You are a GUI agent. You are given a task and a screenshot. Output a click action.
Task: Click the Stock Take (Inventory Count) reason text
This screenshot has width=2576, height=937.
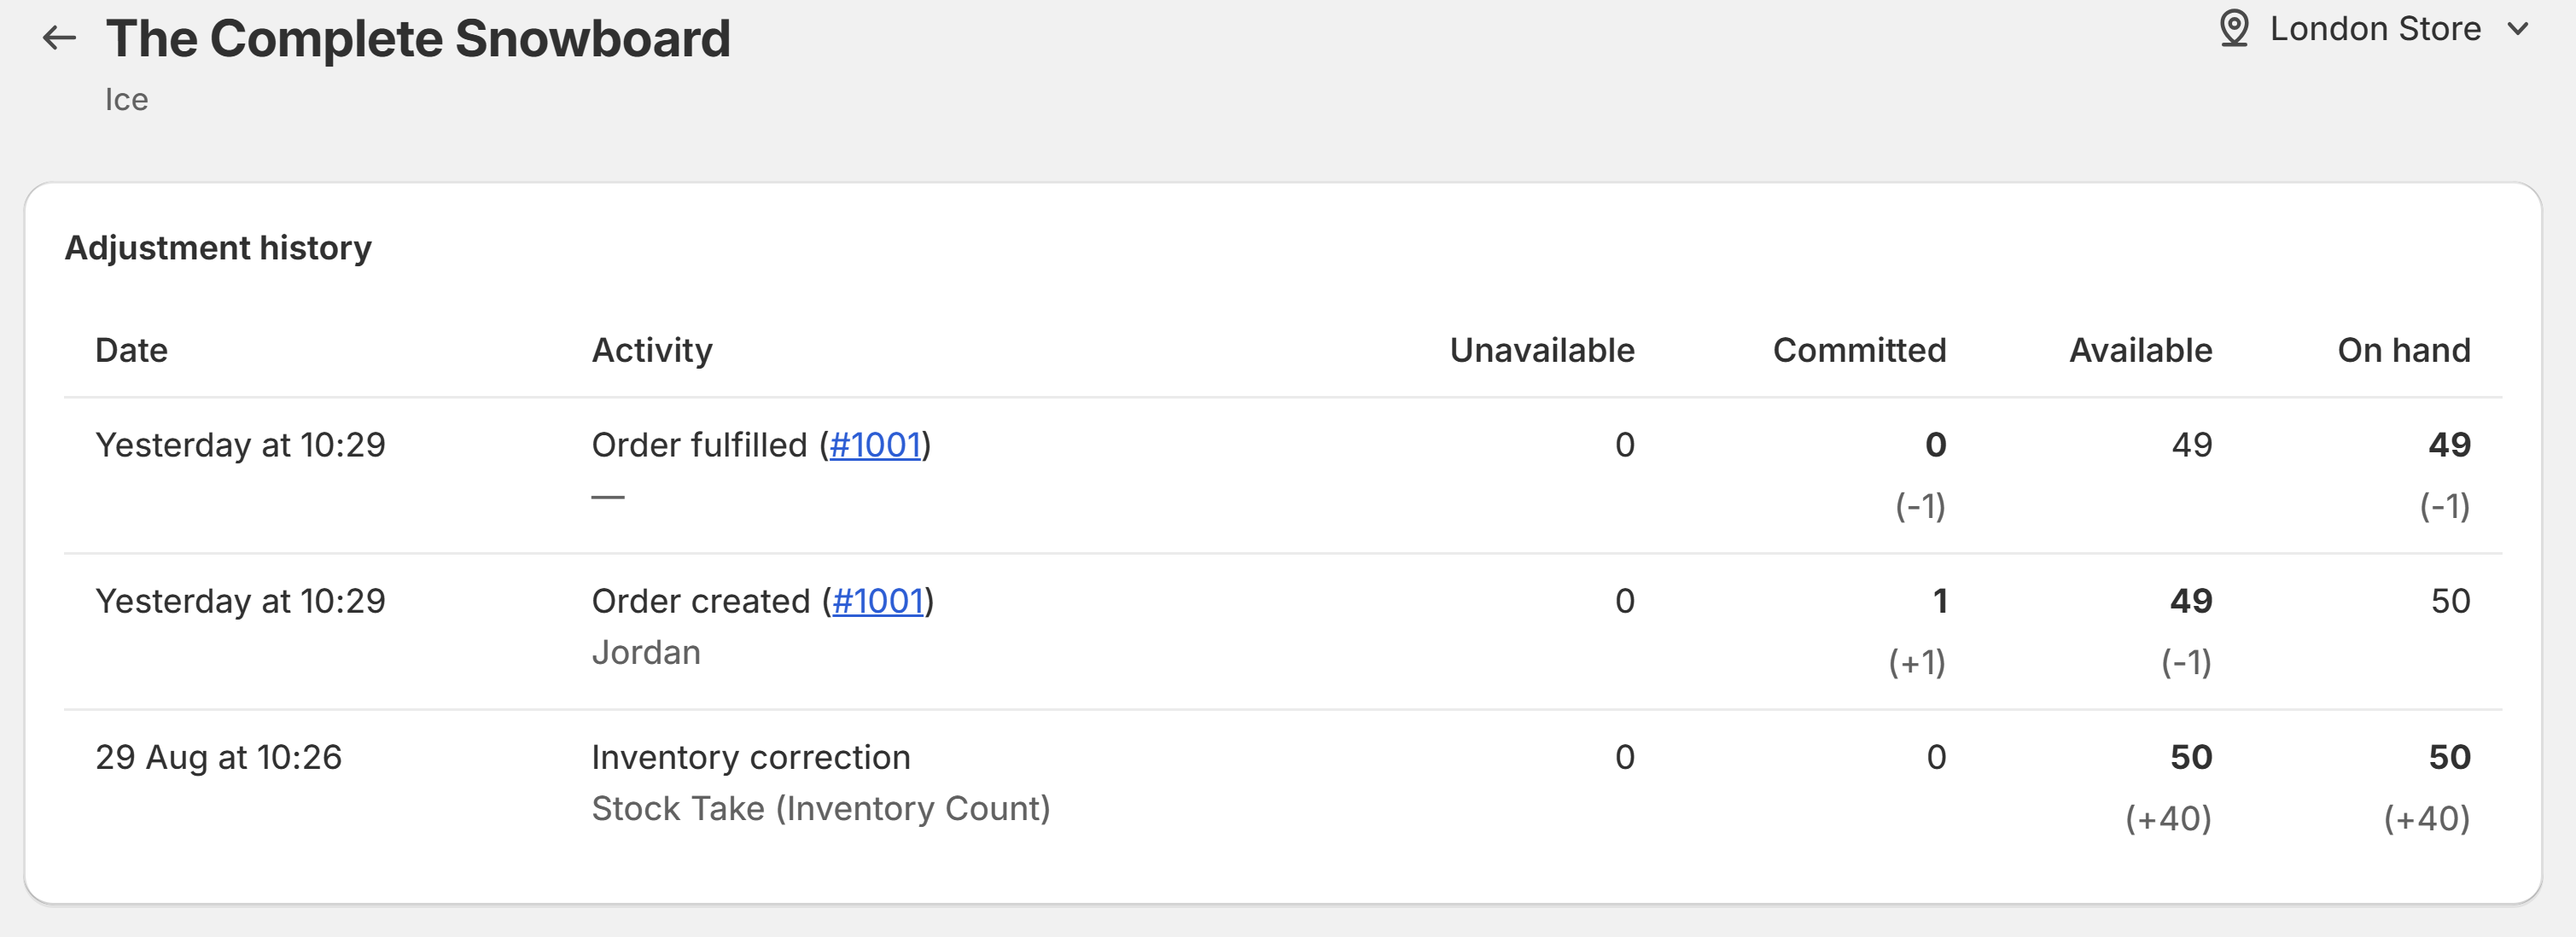coord(820,808)
